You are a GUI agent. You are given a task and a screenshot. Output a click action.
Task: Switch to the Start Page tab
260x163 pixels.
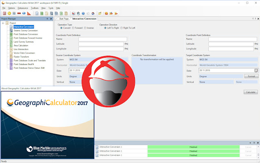(x=64, y=19)
